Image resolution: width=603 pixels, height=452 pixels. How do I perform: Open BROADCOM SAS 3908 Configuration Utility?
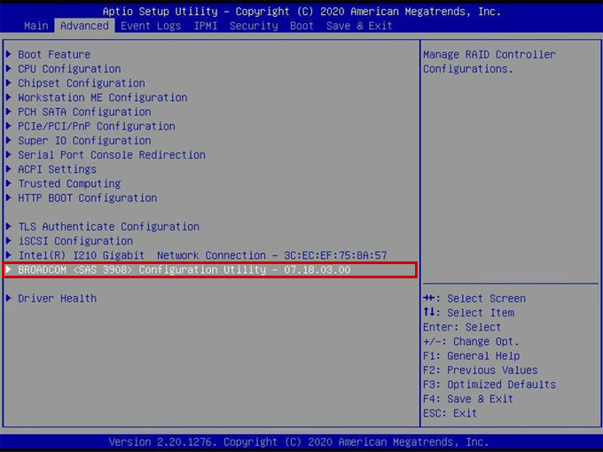184,269
